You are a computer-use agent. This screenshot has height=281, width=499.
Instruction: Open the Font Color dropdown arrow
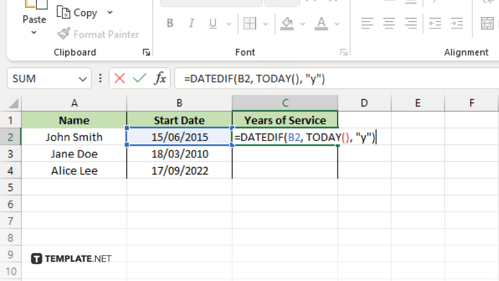click(x=336, y=24)
